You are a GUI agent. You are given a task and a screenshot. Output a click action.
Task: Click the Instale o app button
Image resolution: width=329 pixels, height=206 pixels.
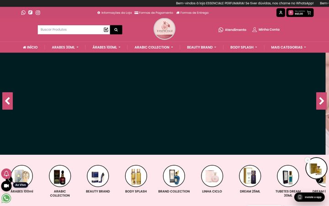(309, 197)
